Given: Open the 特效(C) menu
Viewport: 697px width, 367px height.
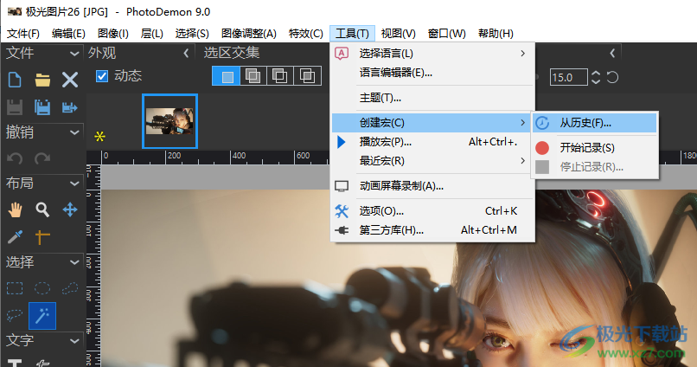Looking at the screenshot, I should point(306,34).
